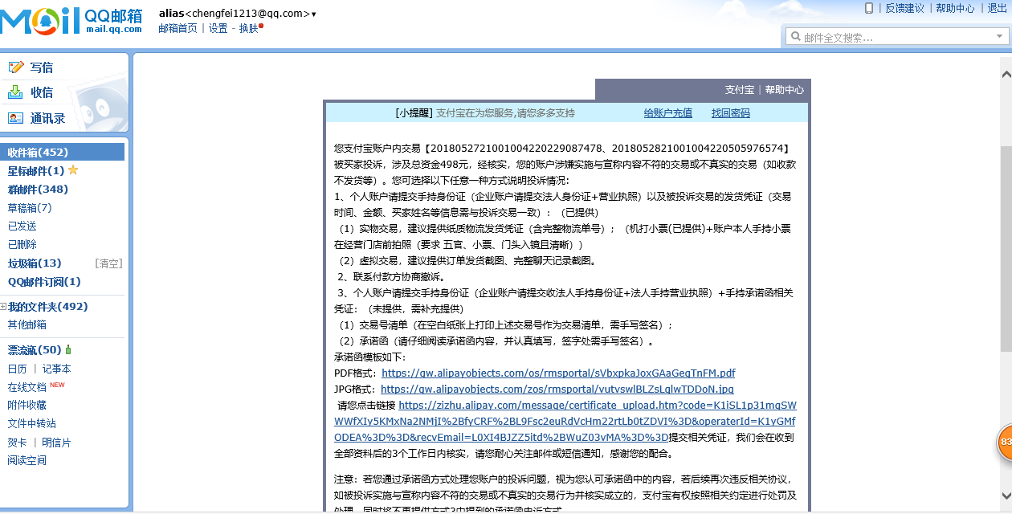This screenshot has height=514, width=1012.
Task: Open QQ邮件订阅(1) subscriptions
Action: (x=44, y=282)
